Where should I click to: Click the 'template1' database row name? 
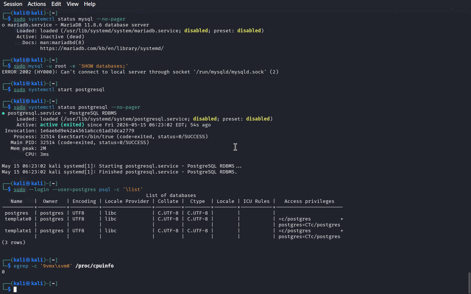(x=18, y=231)
